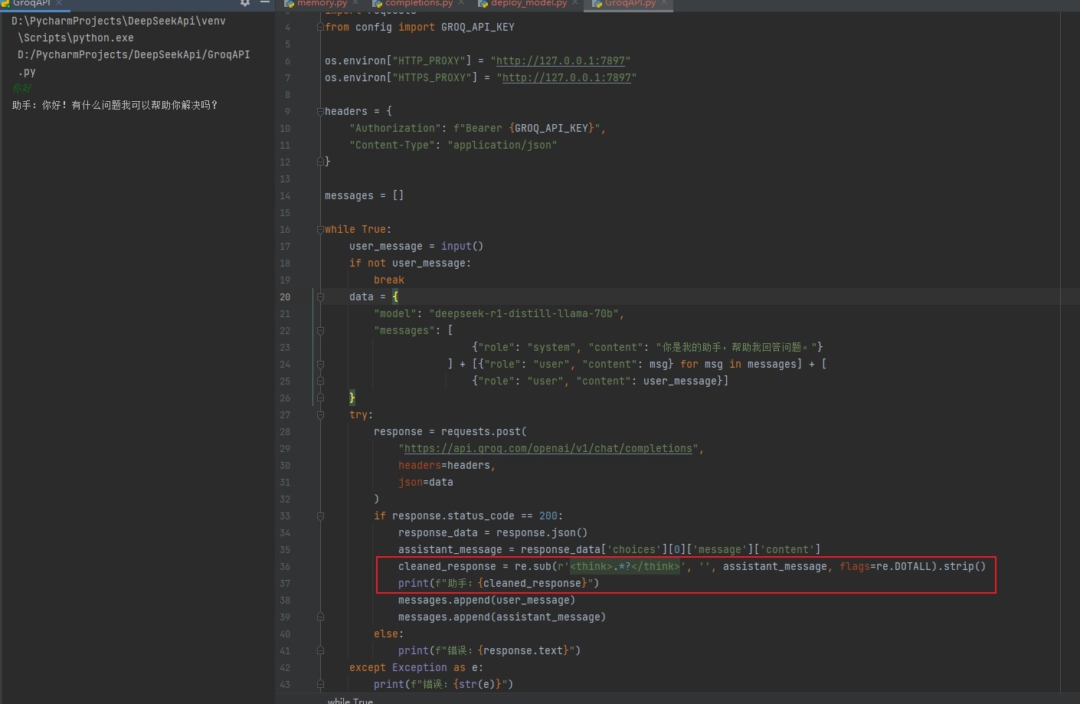The height and width of the screenshot is (704, 1080).
Task: Click line number 20 in the gutter
Action: tap(285, 297)
